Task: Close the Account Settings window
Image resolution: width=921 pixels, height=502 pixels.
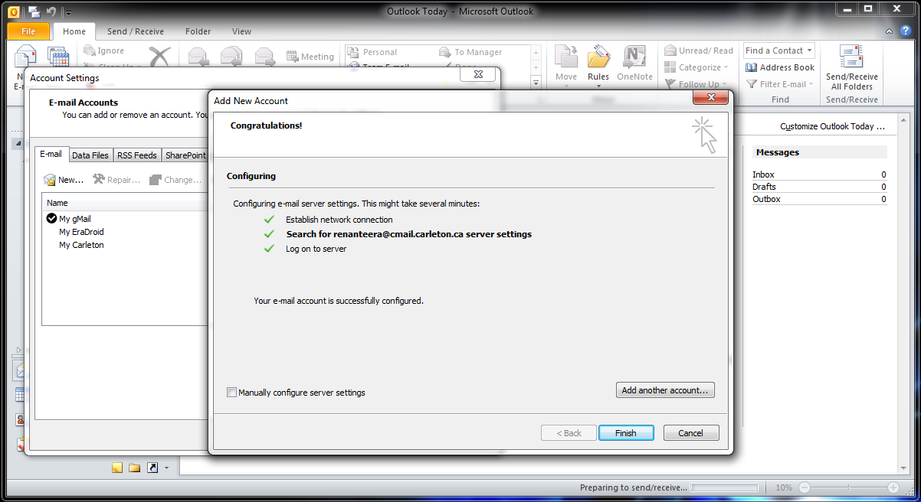Action: tap(478, 74)
